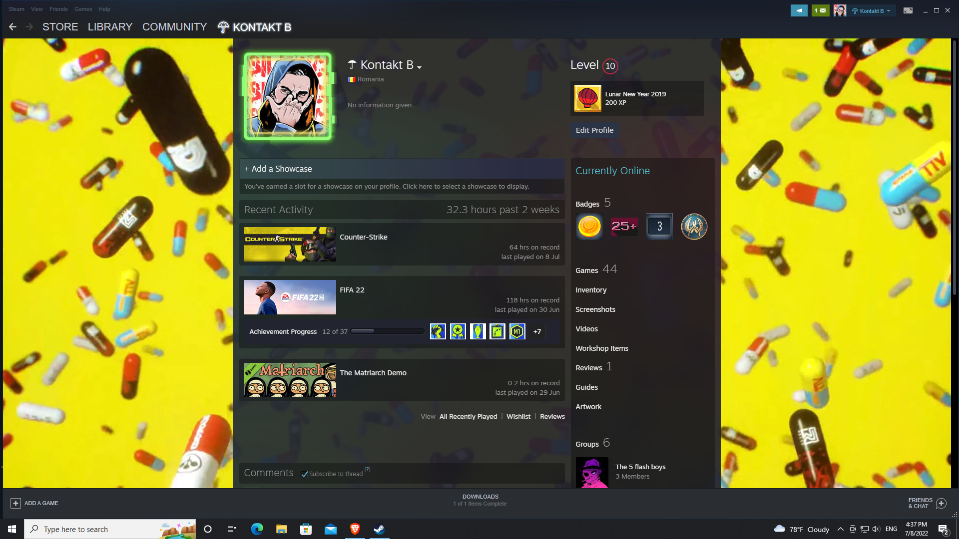959x539 pixels.
Task: Open the Counter-Strike game thumbnail
Action: click(x=290, y=245)
